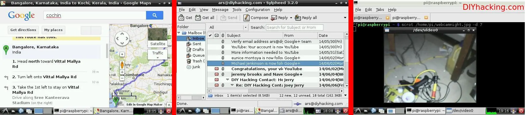Open the status bar dropdown arrow beside 18 total
The image size is (525, 115).
point(345,95)
